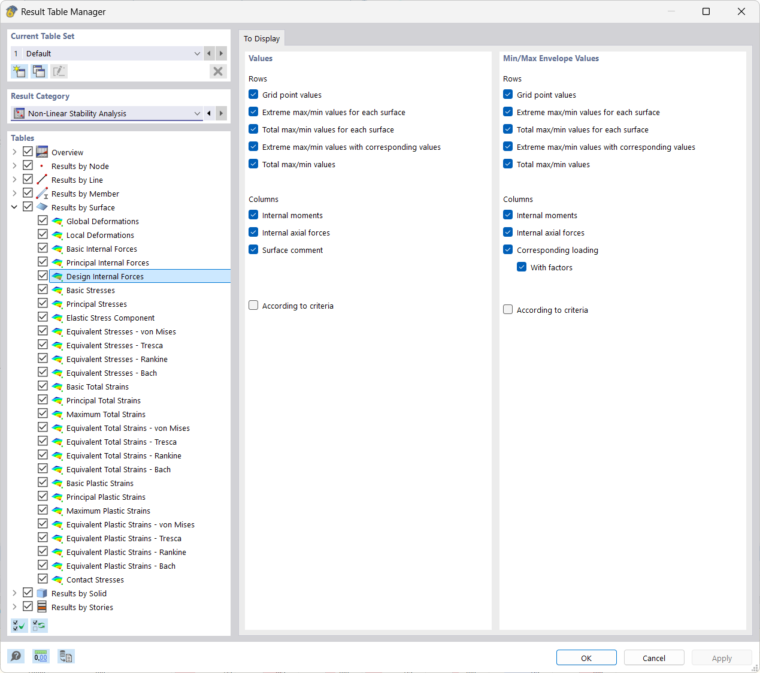Invert table selection with the invert icon
Screen dimensions: 760x673
(x=38, y=625)
